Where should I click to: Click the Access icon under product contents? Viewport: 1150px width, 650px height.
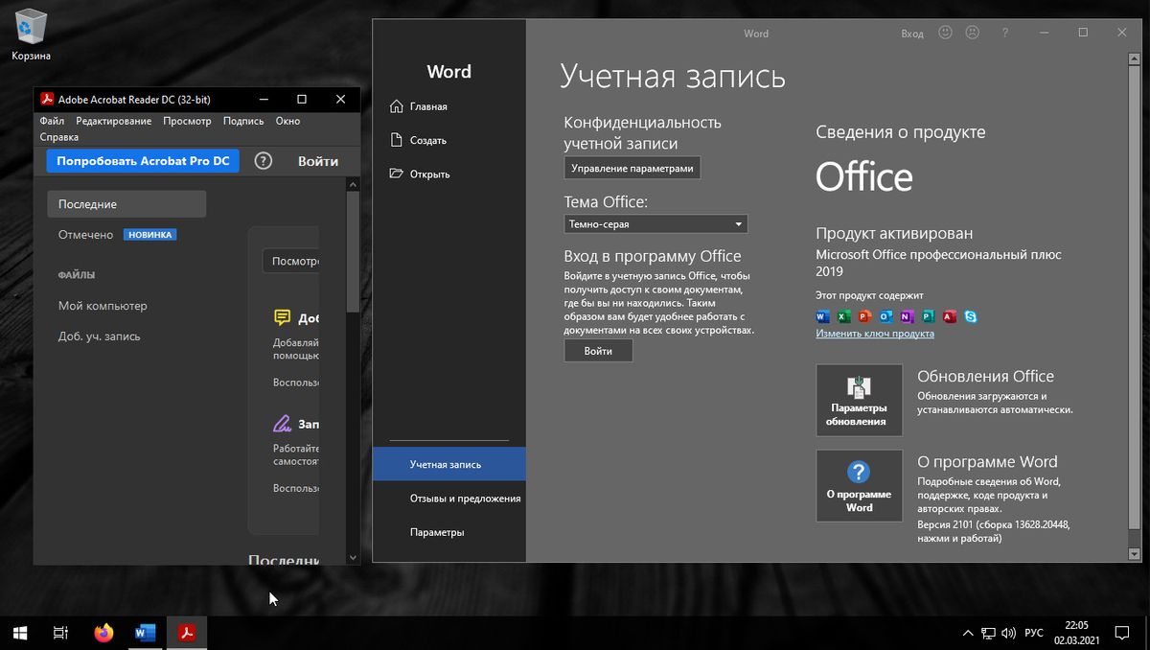coord(950,316)
